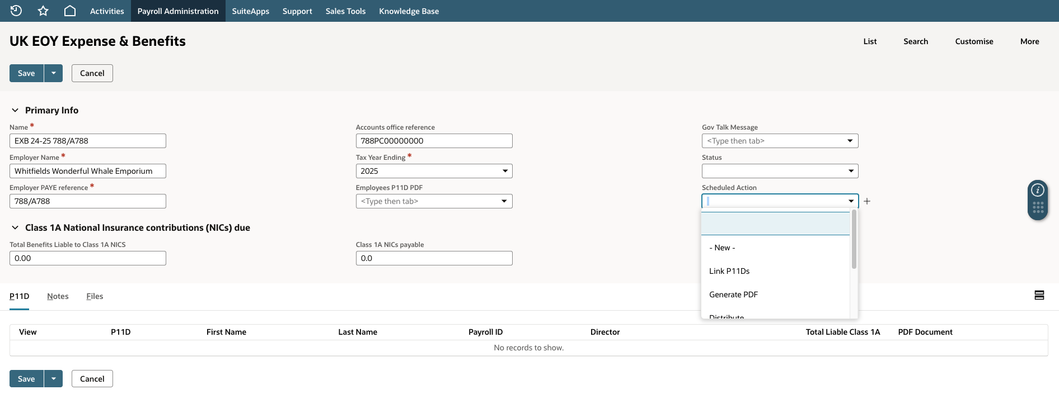Open top Save button's arrow menu
This screenshot has width=1059, height=399.
[x=54, y=73]
